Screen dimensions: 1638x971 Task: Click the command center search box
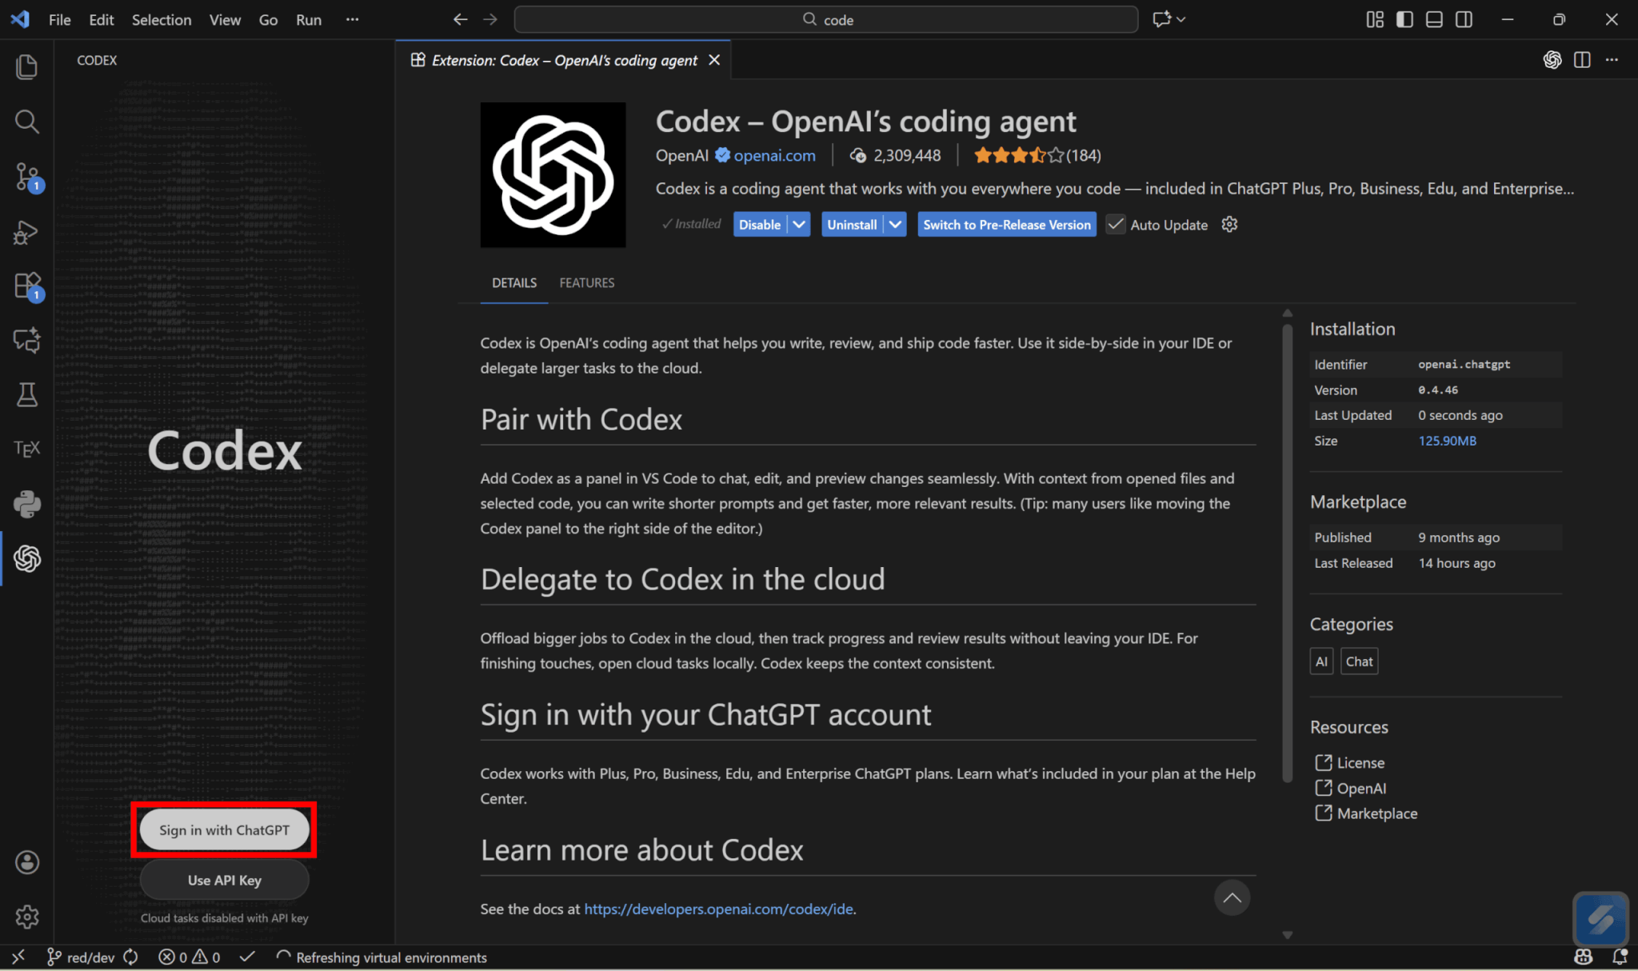tap(825, 19)
